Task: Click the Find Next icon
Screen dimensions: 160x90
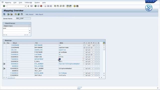Action: [x=51, y=6]
